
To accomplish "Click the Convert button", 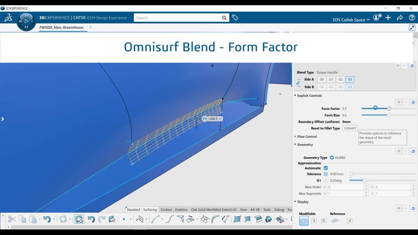I will pyautogui.click(x=350, y=128).
